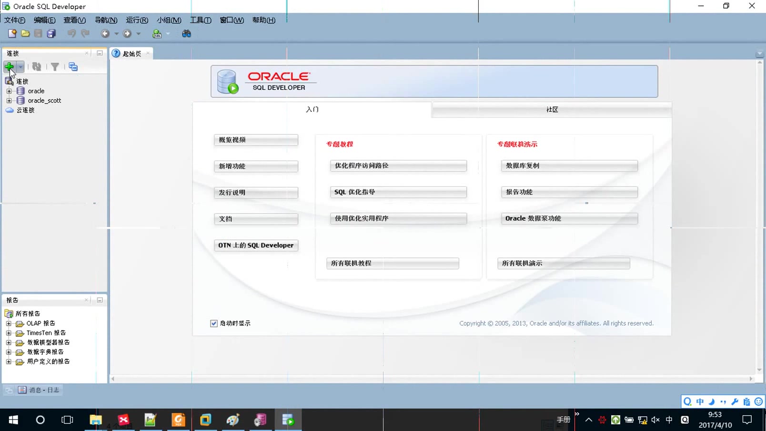The image size is (766, 431).
Task: Select the oracle_scott connection label
Action: coord(44,101)
